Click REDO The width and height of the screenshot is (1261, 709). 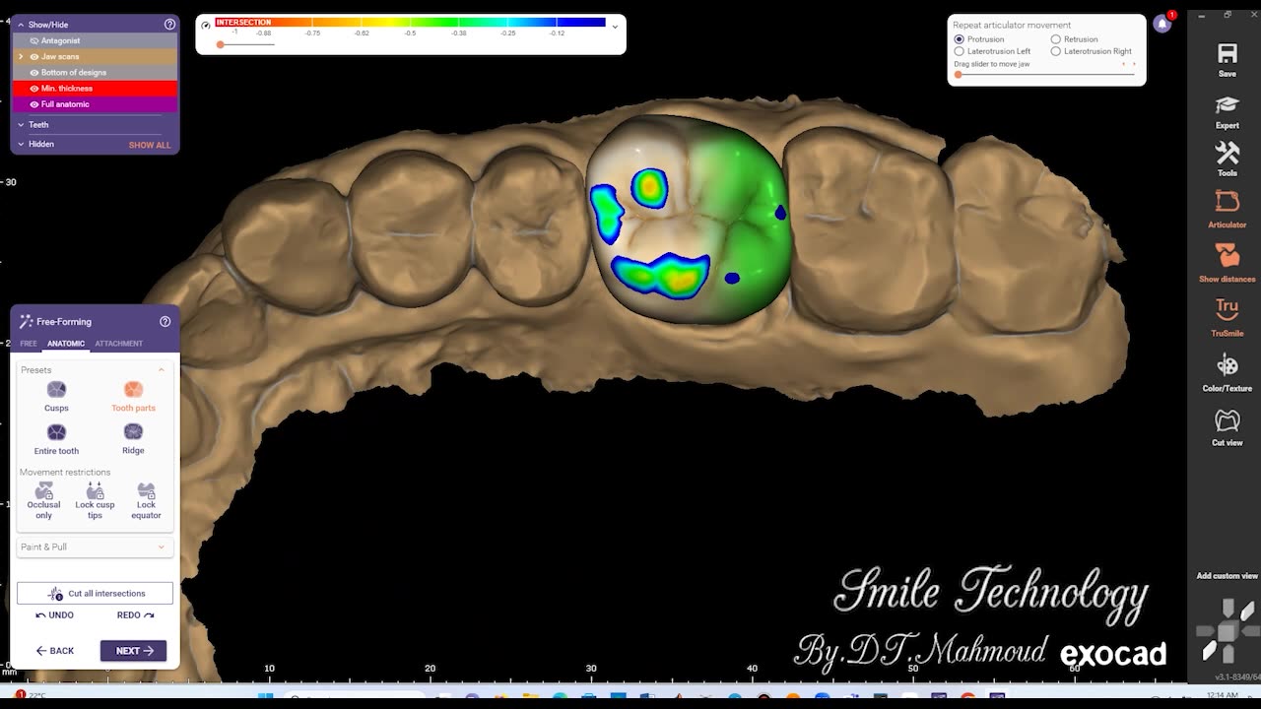click(136, 615)
